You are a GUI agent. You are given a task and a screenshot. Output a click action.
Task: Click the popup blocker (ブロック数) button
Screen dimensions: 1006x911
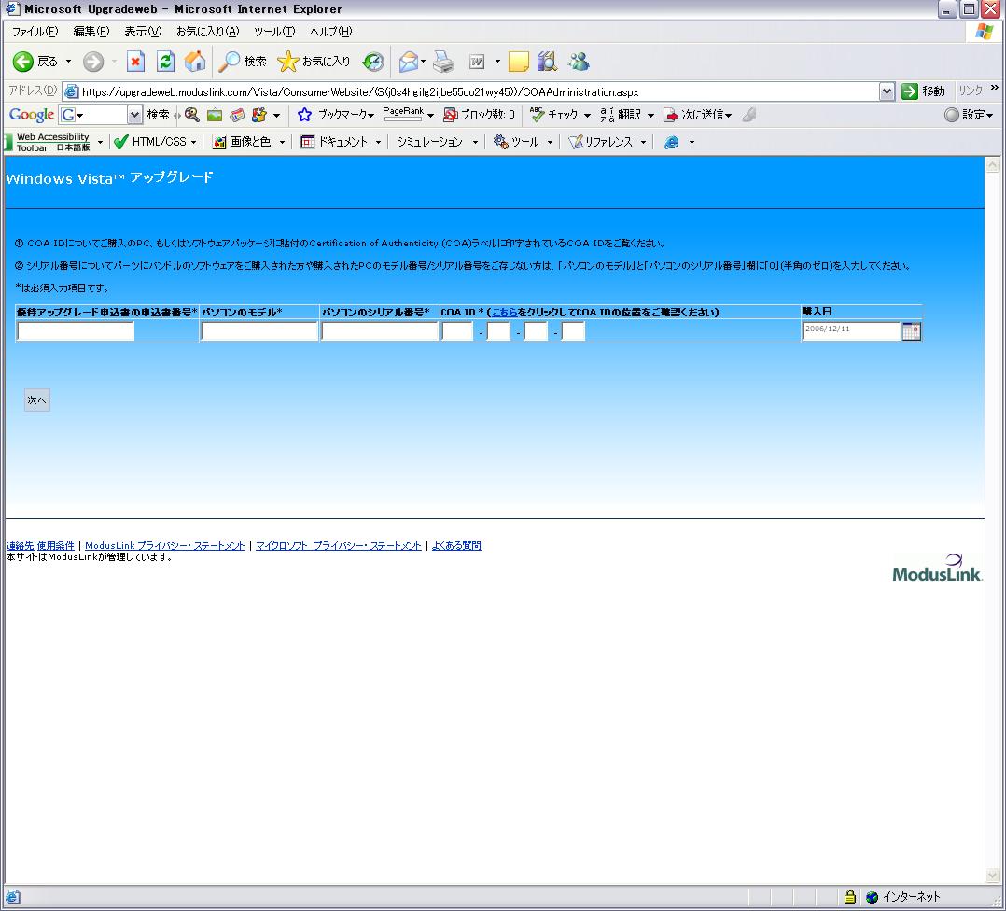coord(480,115)
